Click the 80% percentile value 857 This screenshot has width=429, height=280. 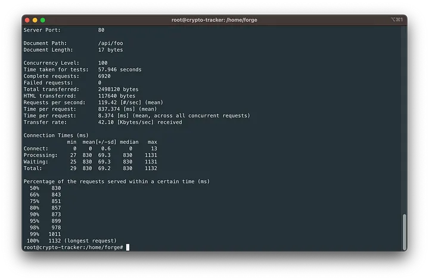(56, 207)
